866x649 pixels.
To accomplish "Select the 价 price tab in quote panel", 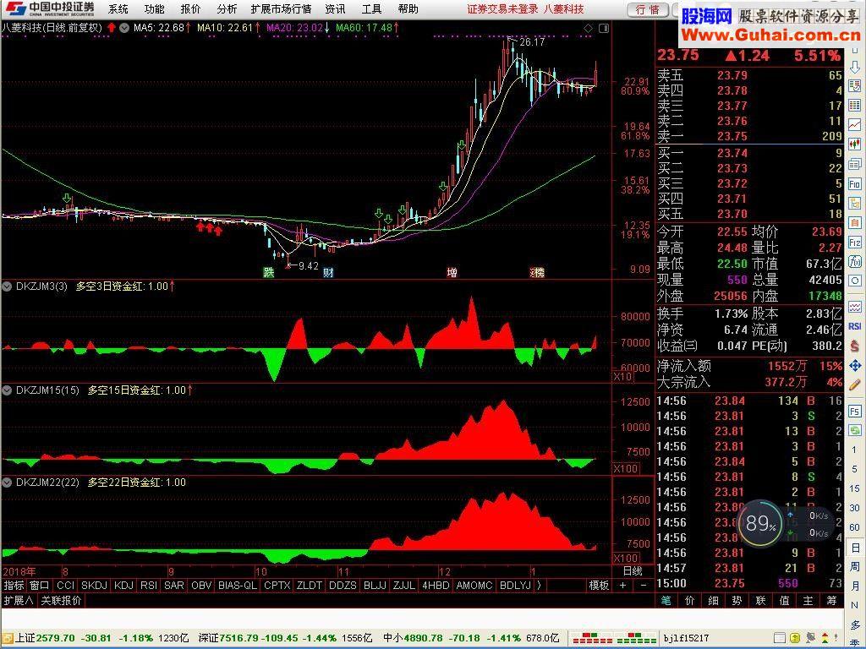I will (x=689, y=601).
